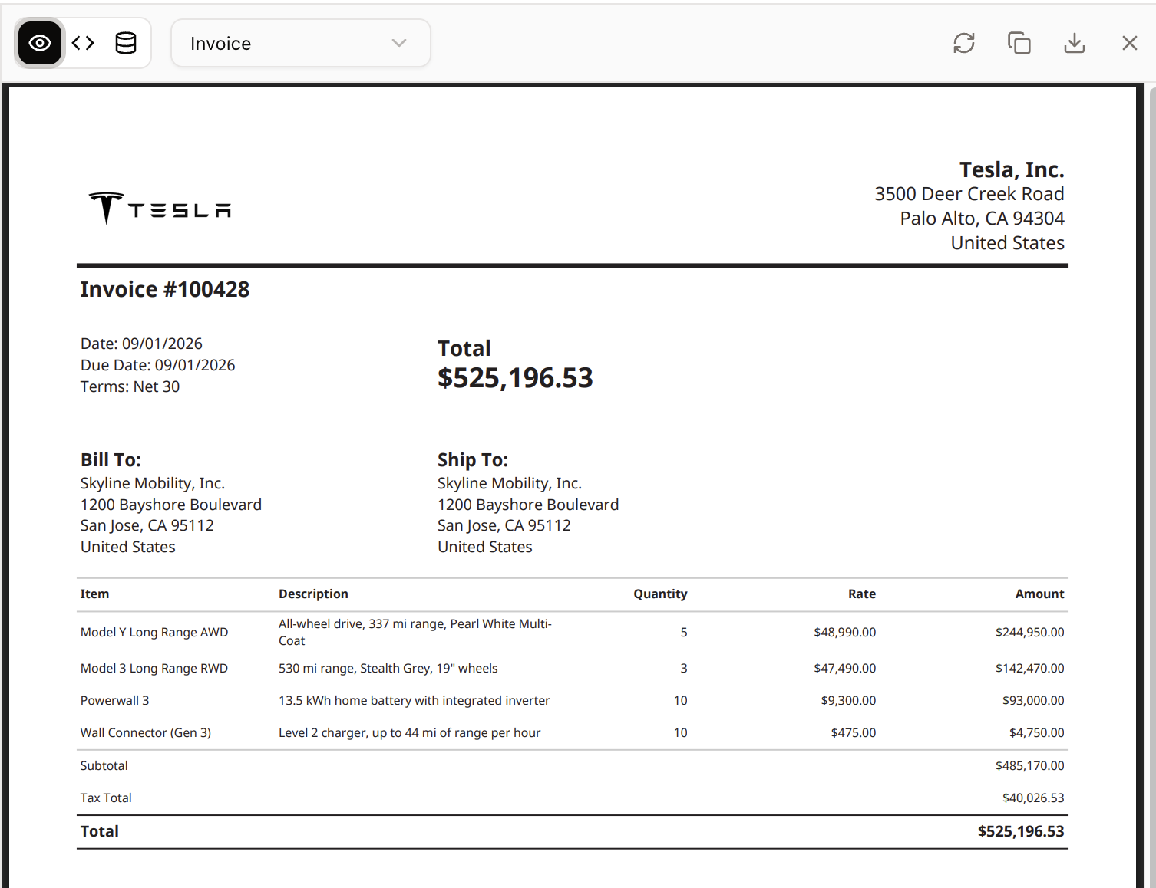Click the $475.00 rate
Viewport: 1156px width, 888px height.
click(x=853, y=732)
